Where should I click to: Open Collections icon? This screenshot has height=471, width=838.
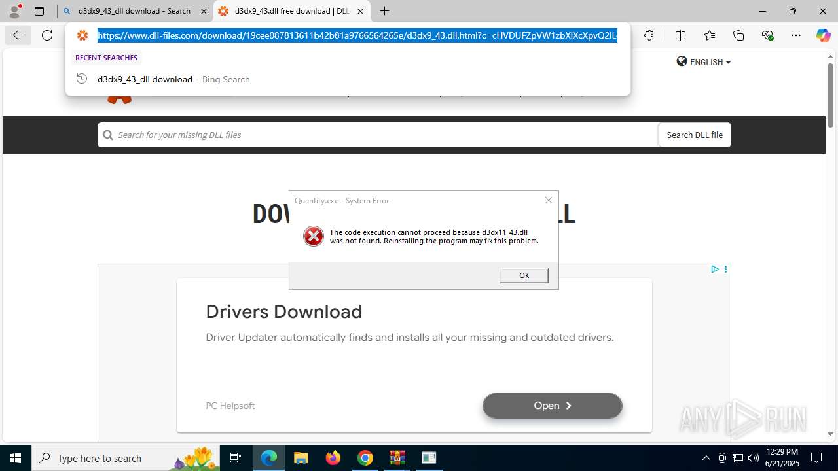click(x=738, y=35)
